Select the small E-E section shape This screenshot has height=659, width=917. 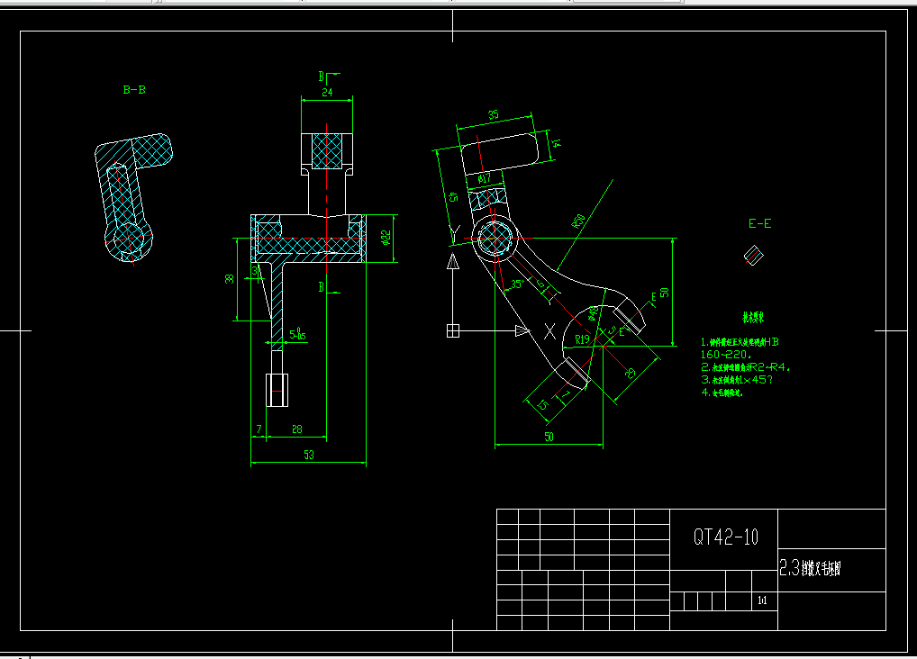(x=754, y=256)
